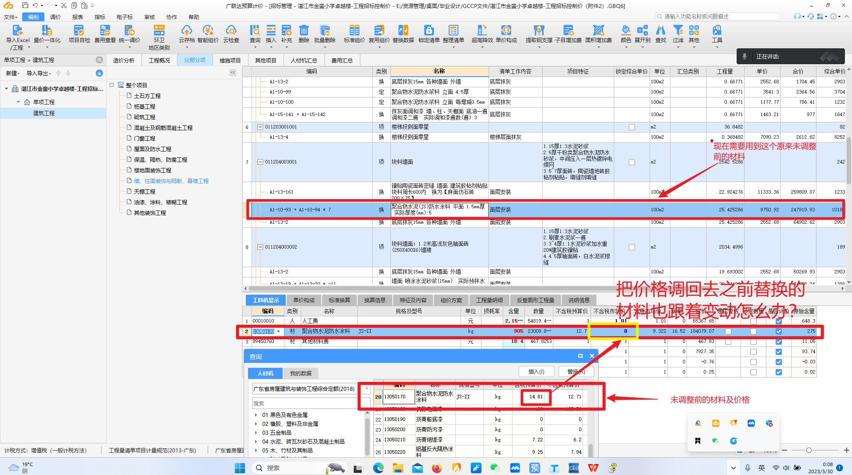Switch to the 人材机汇总 tab
852x475 pixels.
pyautogui.click(x=304, y=60)
